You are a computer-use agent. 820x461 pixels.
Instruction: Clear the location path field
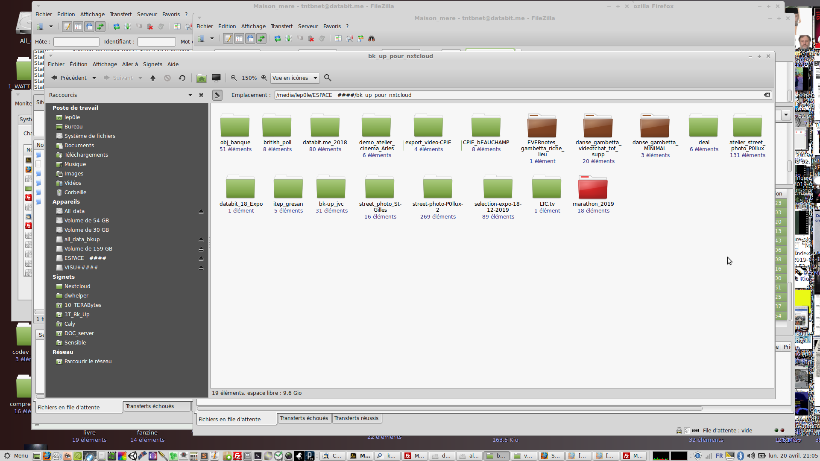[x=767, y=95]
